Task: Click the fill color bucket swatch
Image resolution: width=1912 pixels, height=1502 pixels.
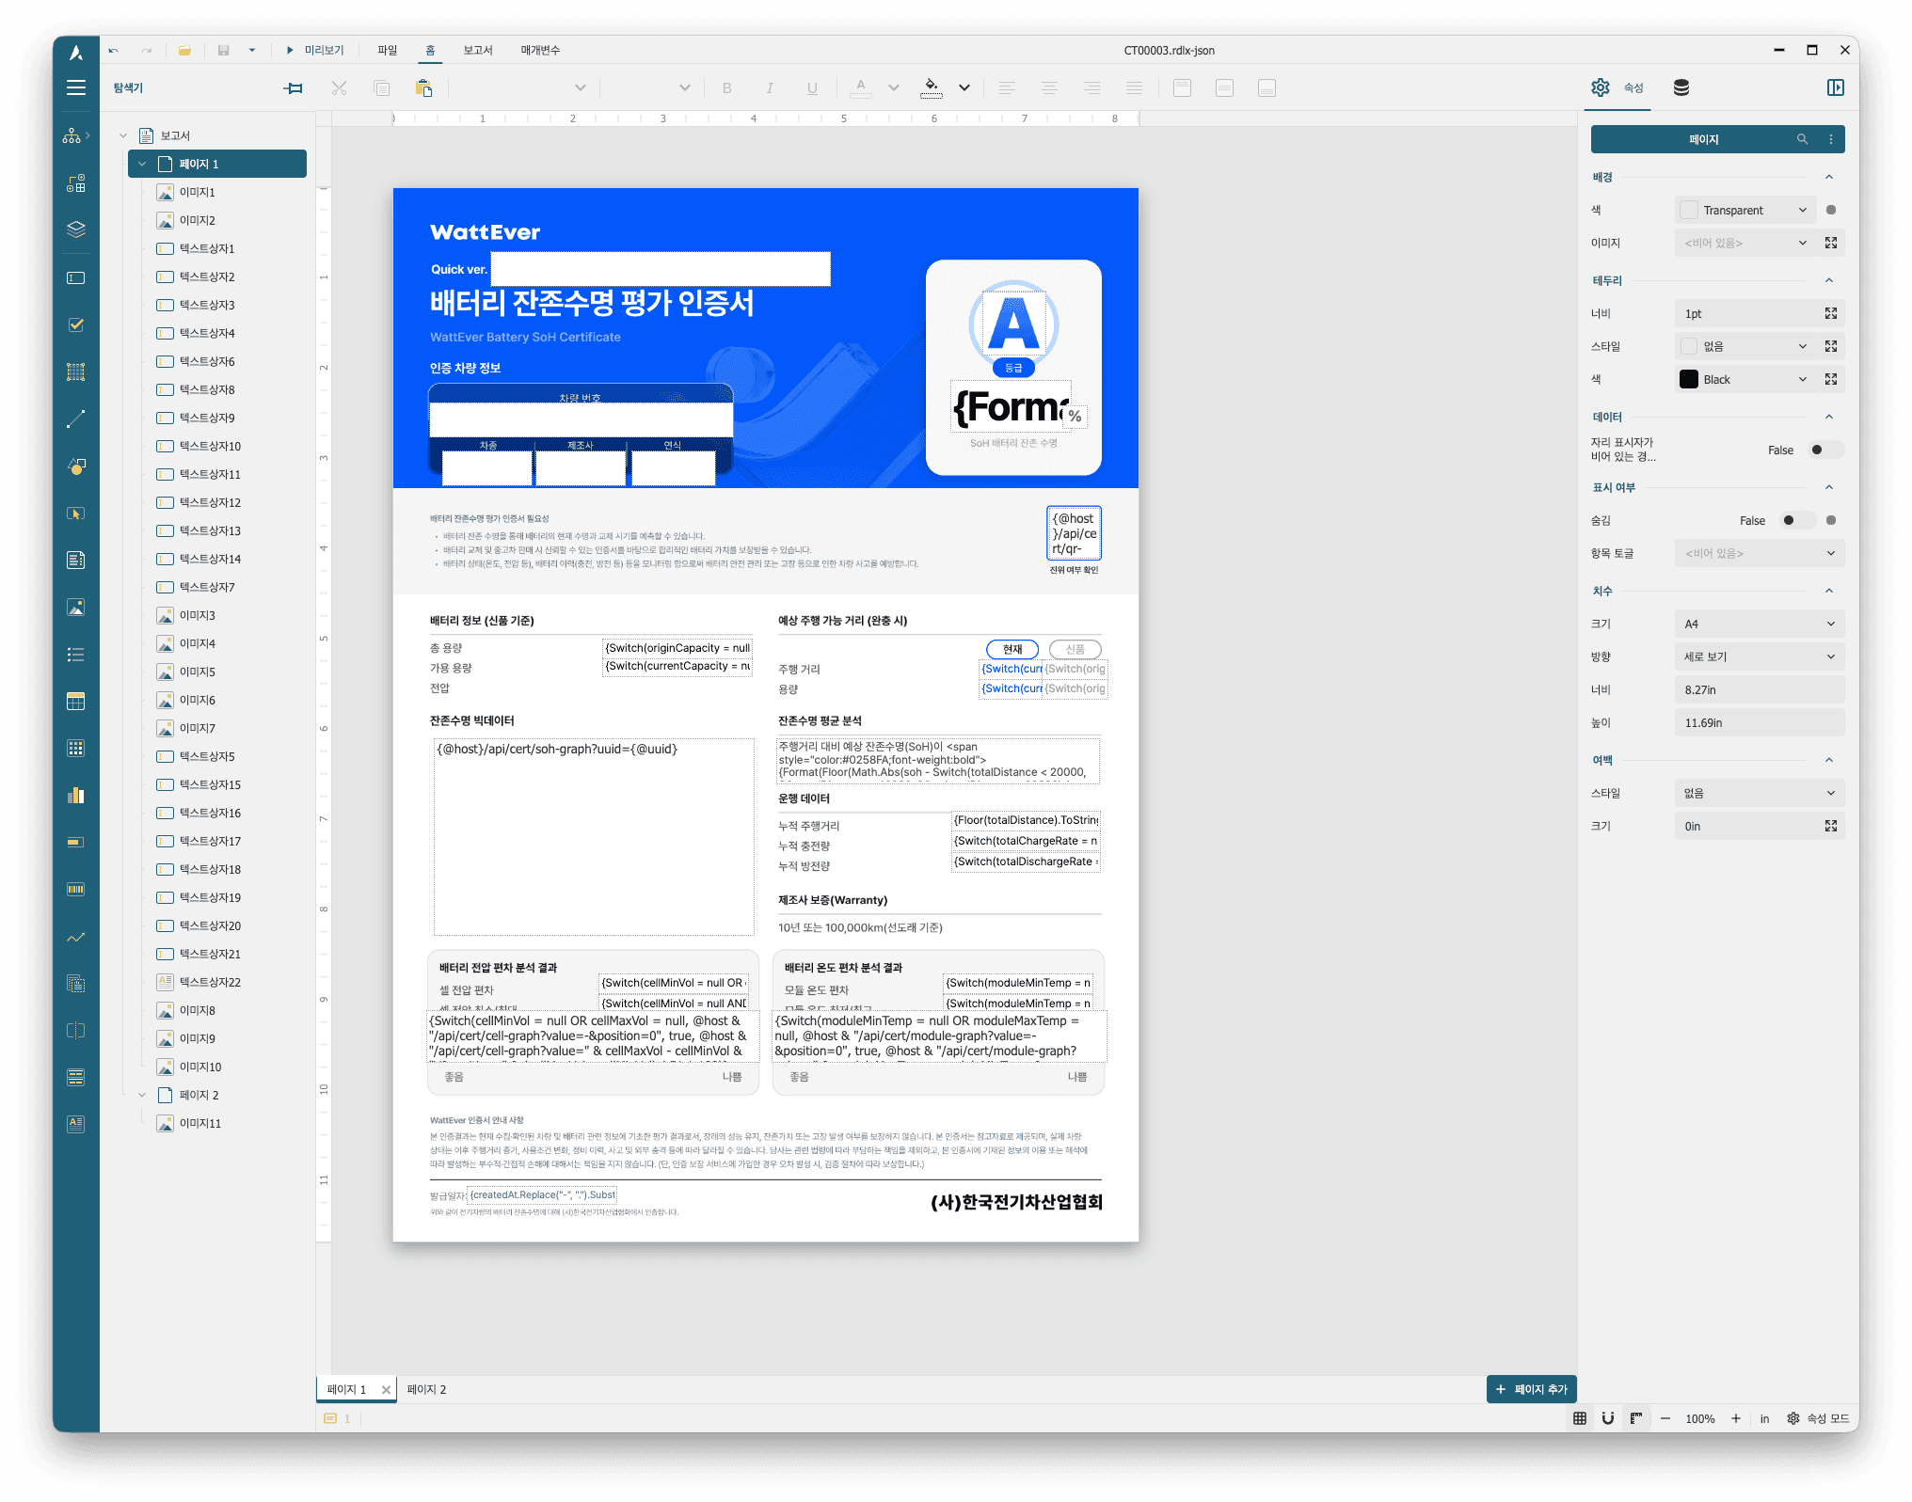Action: 932,87
